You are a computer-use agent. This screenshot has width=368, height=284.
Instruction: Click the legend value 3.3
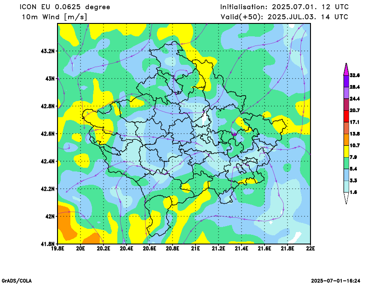click(353, 181)
